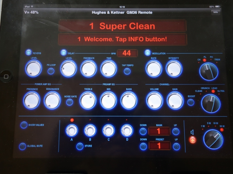Open the Info button at top right

coord(215,12)
